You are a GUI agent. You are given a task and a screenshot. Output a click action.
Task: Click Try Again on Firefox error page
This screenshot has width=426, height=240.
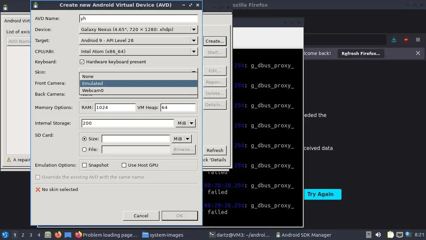click(320, 194)
